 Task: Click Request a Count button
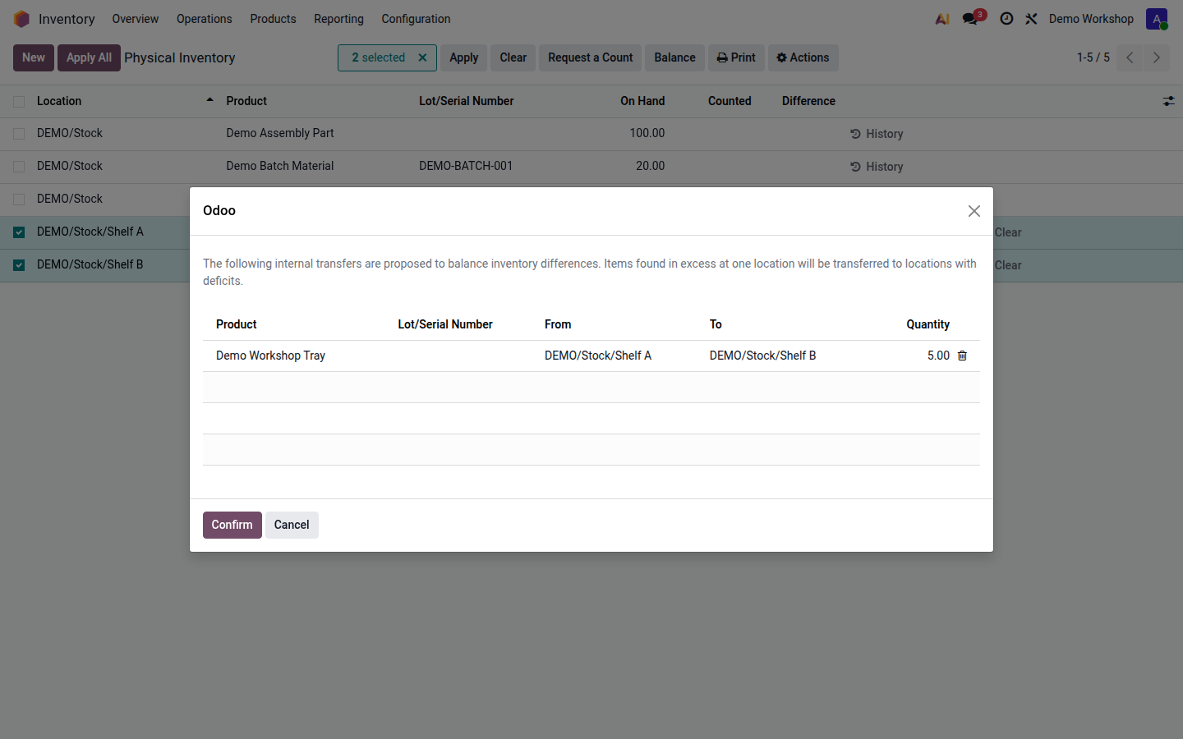pyautogui.click(x=591, y=57)
